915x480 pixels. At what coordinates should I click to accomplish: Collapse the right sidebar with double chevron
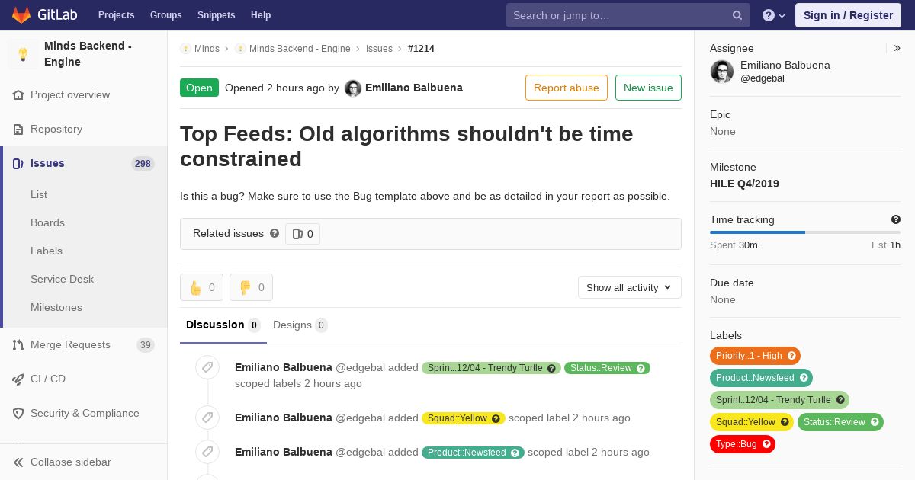(897, 48)
